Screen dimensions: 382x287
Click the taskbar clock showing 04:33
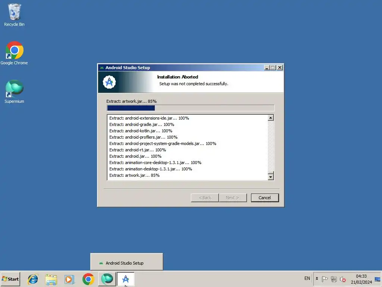361,279
